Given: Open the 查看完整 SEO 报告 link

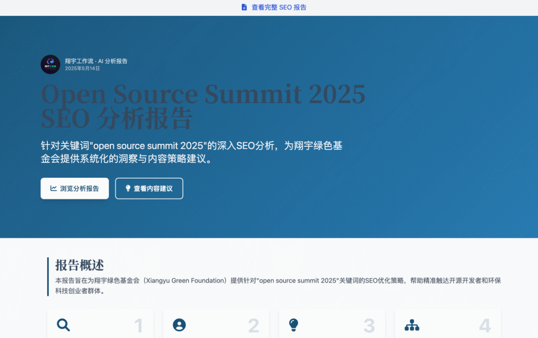Looking at the screenshot, I should pos(279,7).
